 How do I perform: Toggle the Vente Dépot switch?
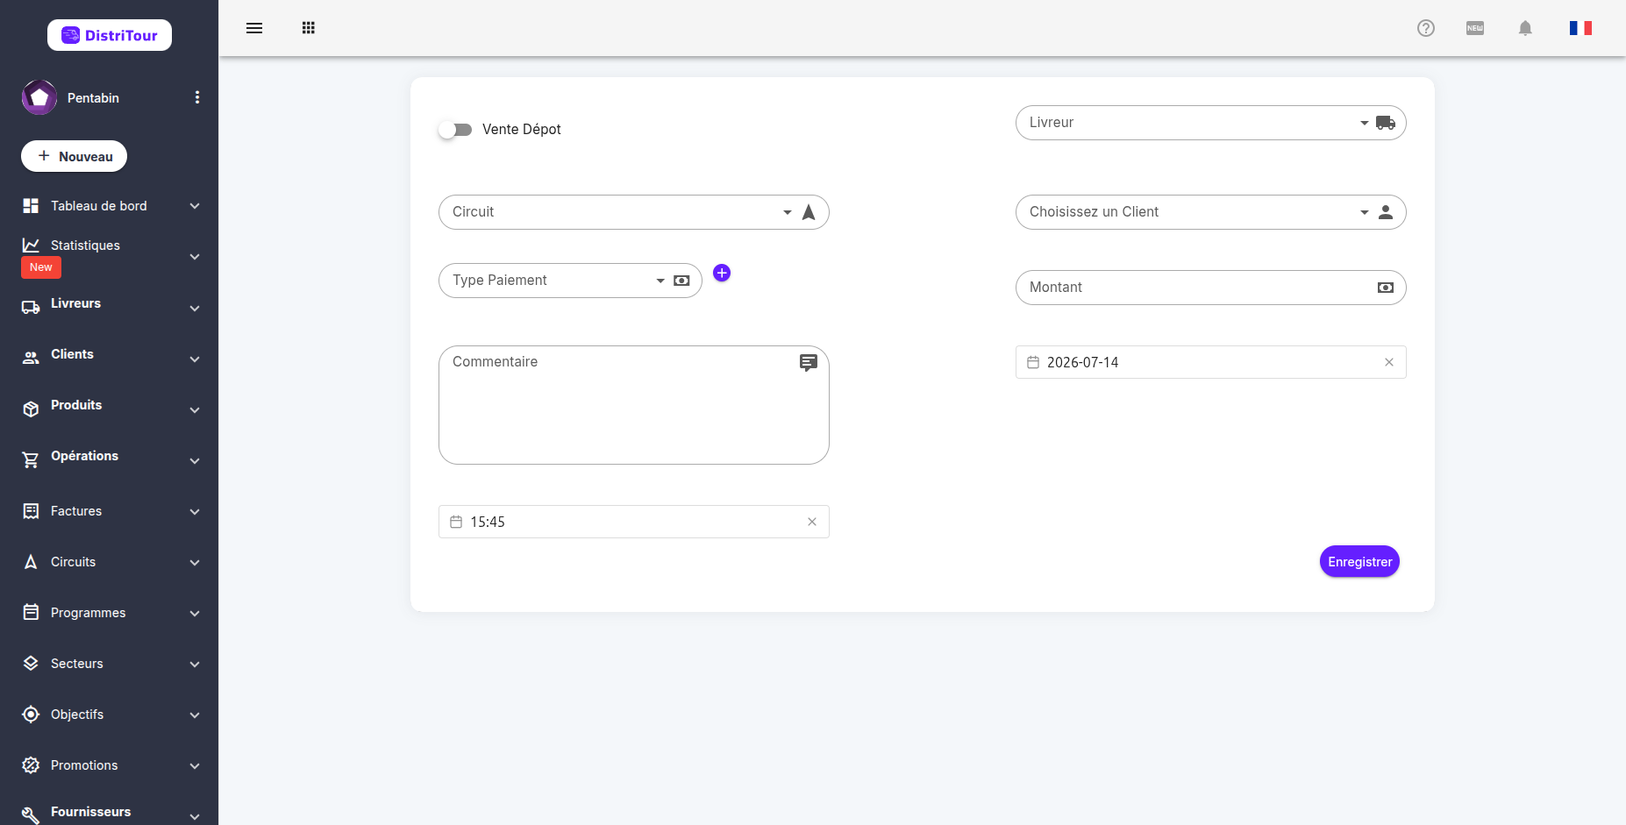pyautogui.click(x=455, y=130)
